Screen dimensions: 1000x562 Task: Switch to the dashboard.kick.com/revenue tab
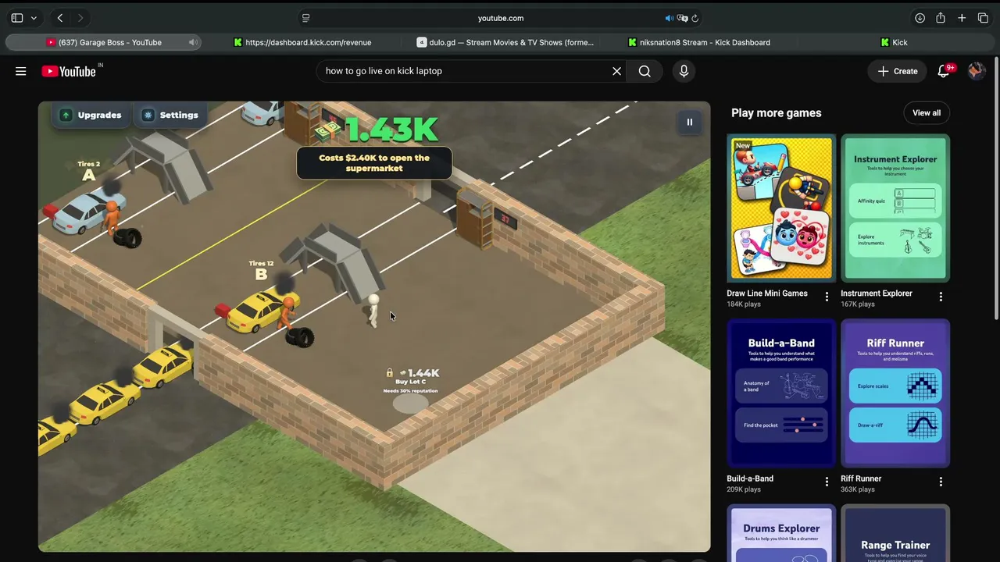pyautogui.click(x=302, y=42)
